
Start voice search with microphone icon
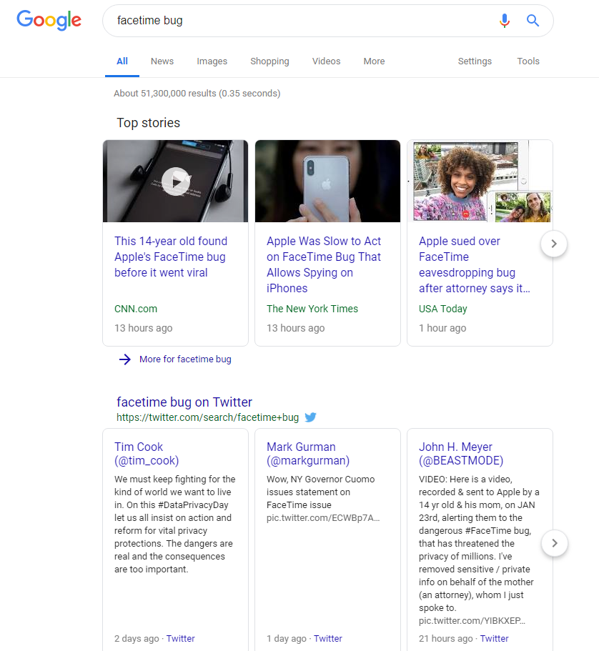[x=505, y=21]
